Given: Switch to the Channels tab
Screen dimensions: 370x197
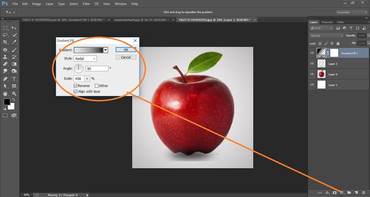Looking at the screenshot, I should coord(327,22).
